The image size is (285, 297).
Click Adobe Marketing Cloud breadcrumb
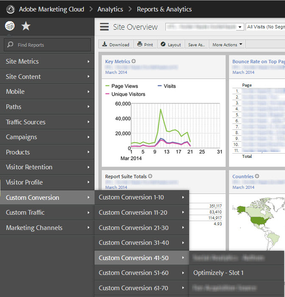click(x=51, y=9)
